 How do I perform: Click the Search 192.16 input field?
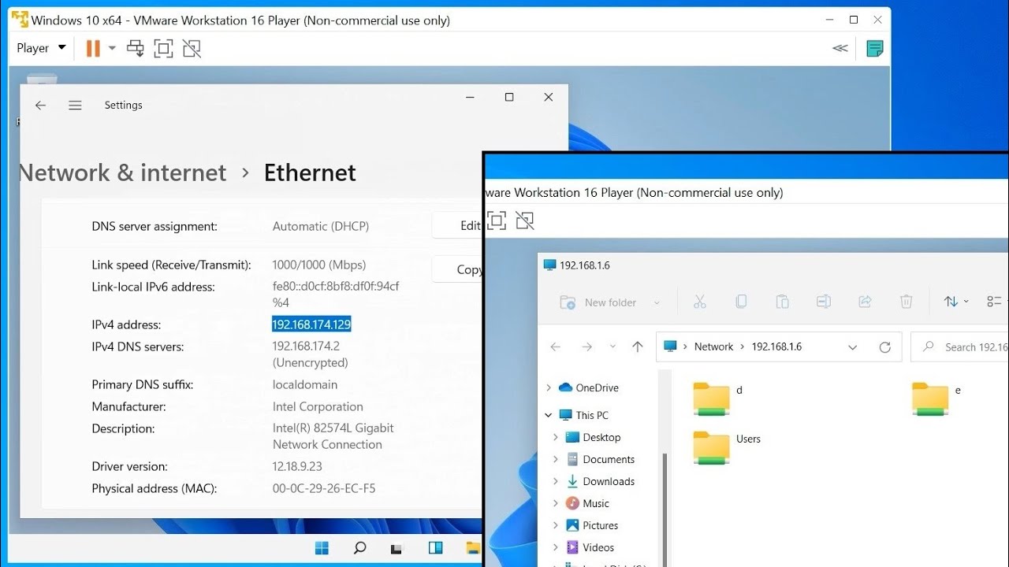point(959,346)
